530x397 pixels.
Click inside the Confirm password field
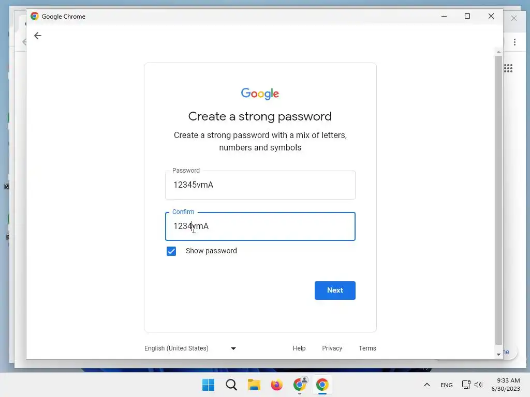[260, 226]
